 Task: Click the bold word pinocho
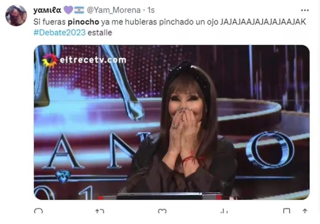click(84, 22)
